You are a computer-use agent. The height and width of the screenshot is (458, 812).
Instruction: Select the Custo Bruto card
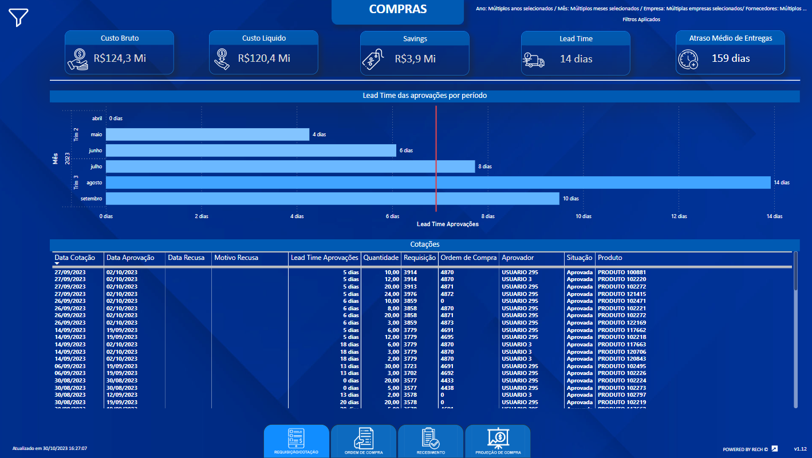coord(119,53)
